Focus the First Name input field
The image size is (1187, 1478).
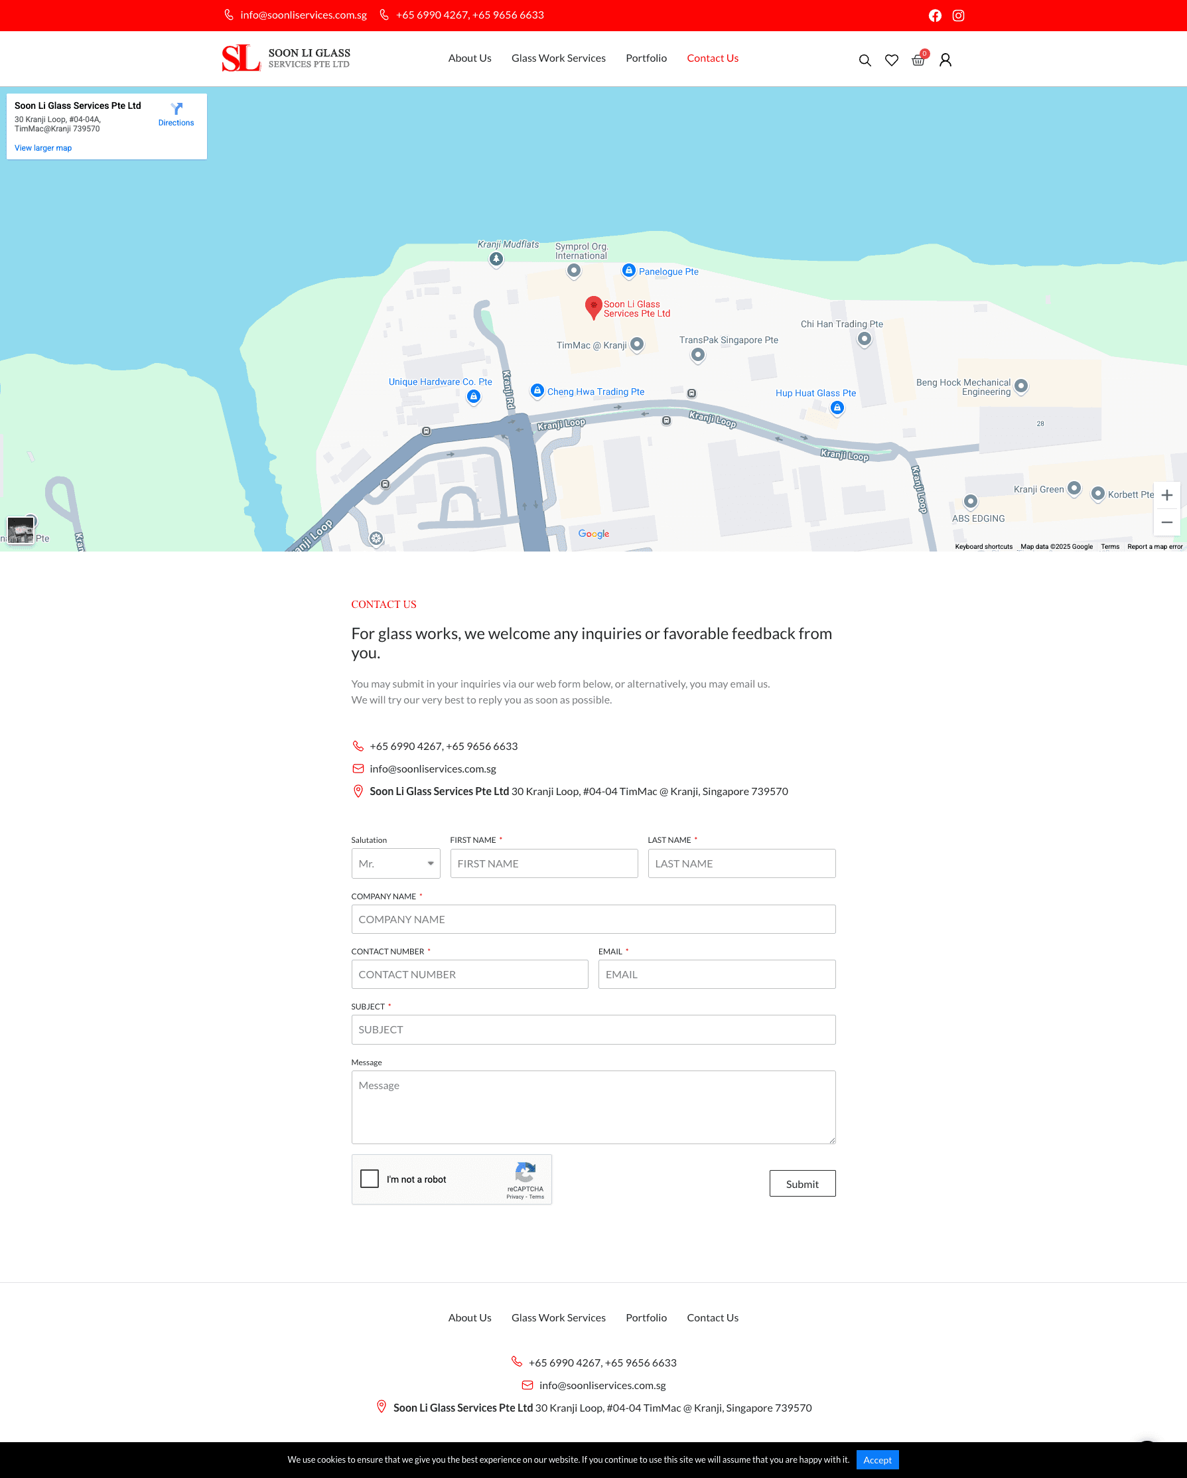544,863
